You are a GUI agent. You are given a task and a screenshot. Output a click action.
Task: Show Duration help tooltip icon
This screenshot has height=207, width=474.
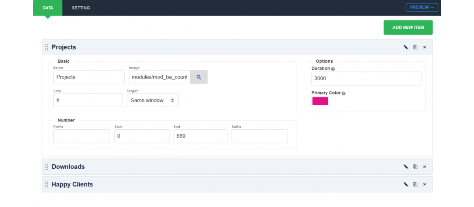pos(333,69)
